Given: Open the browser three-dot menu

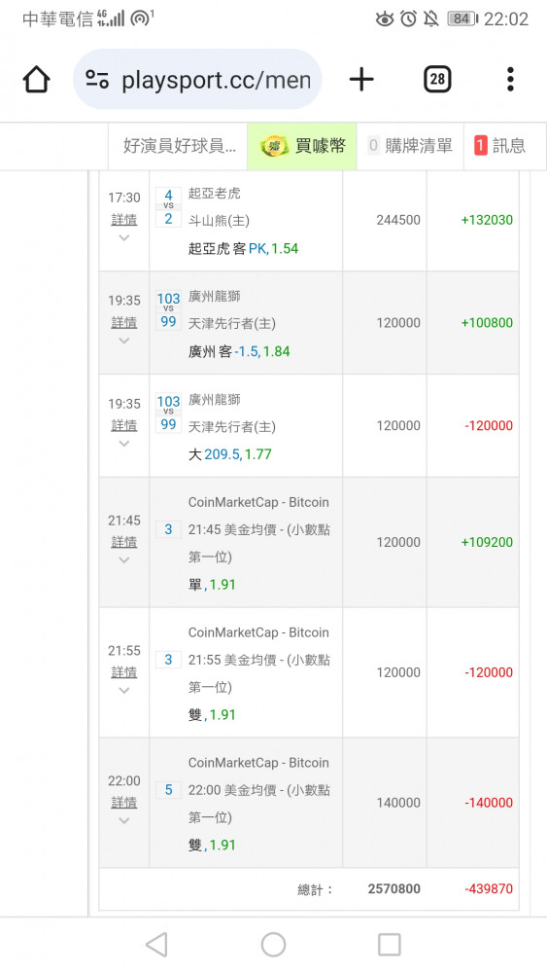Looking at the screenshot, I should (510, 80).
